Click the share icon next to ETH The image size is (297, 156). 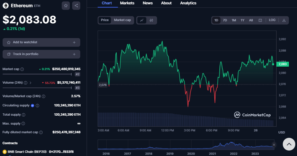coord(76,5)
